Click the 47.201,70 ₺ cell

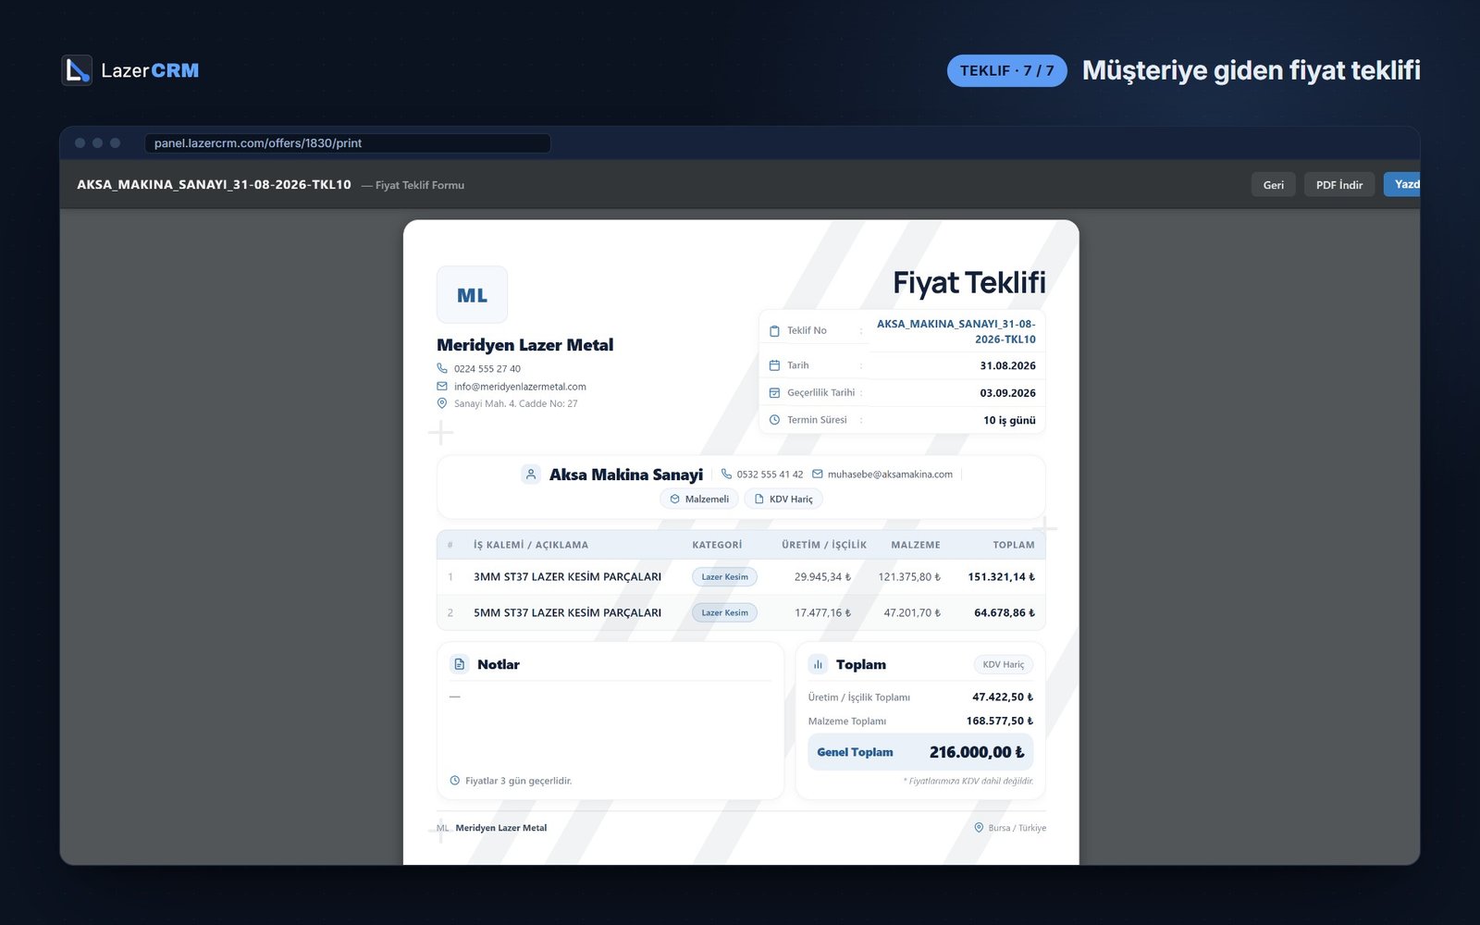pos(912,612)
